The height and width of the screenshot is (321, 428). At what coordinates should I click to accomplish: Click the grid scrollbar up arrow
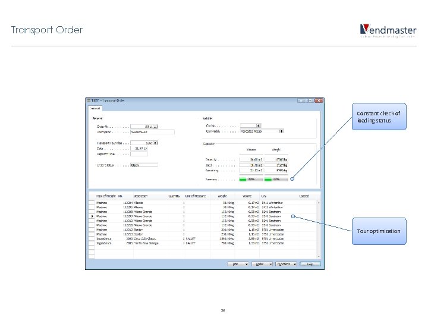click(x=319, y=203)
